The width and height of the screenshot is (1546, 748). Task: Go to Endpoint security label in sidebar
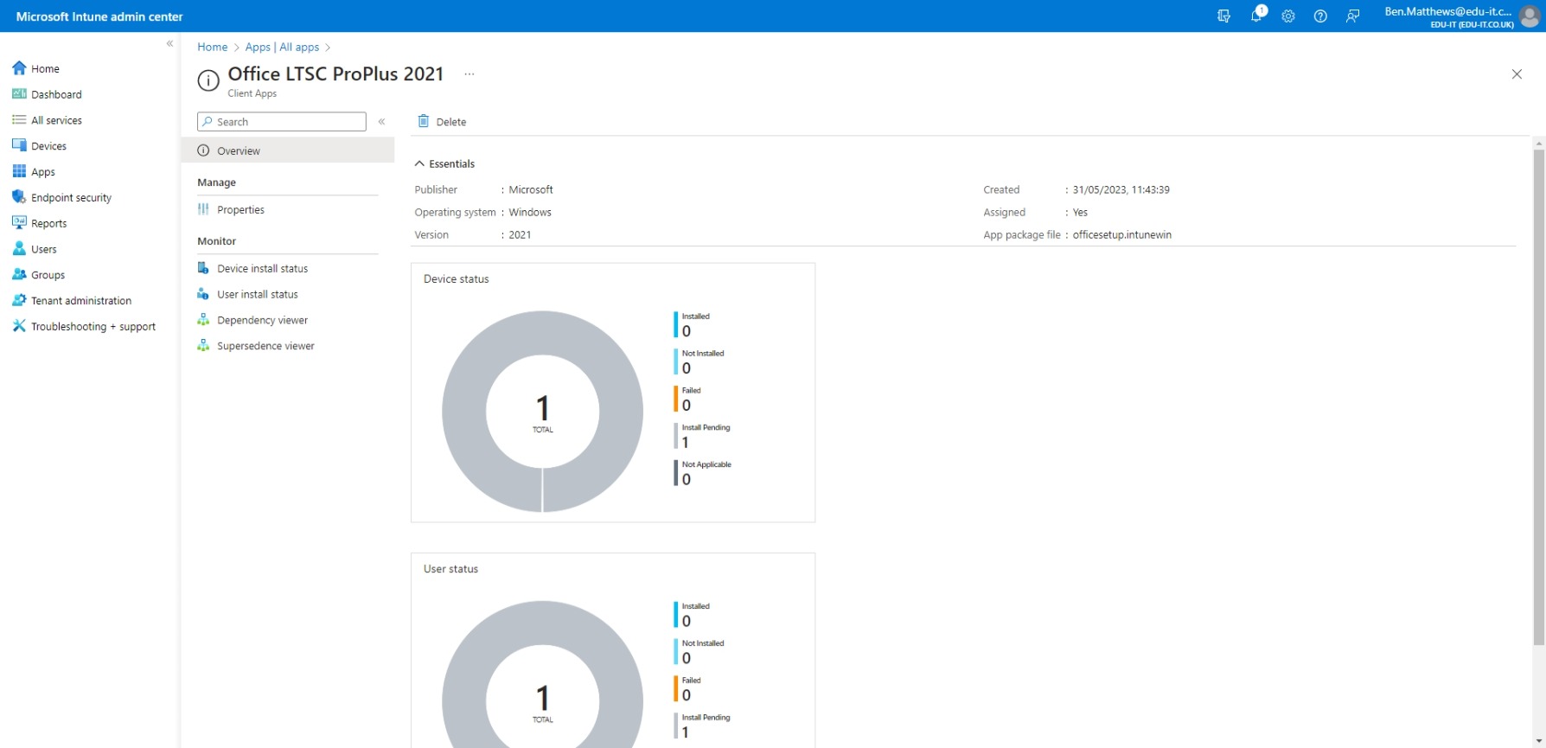pos(71,197)
